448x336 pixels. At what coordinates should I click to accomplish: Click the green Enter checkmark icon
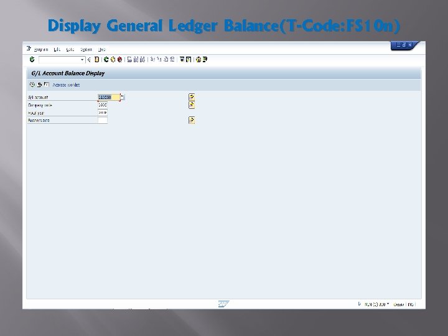point(32,60)
